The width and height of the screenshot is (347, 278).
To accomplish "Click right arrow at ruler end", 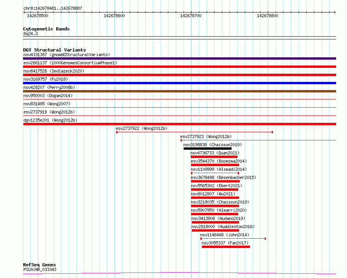I will coord(335,12).
